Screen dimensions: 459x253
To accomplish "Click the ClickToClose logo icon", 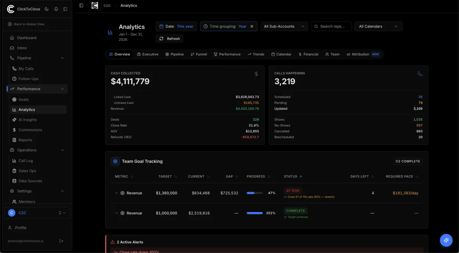I will coord(11,9).
